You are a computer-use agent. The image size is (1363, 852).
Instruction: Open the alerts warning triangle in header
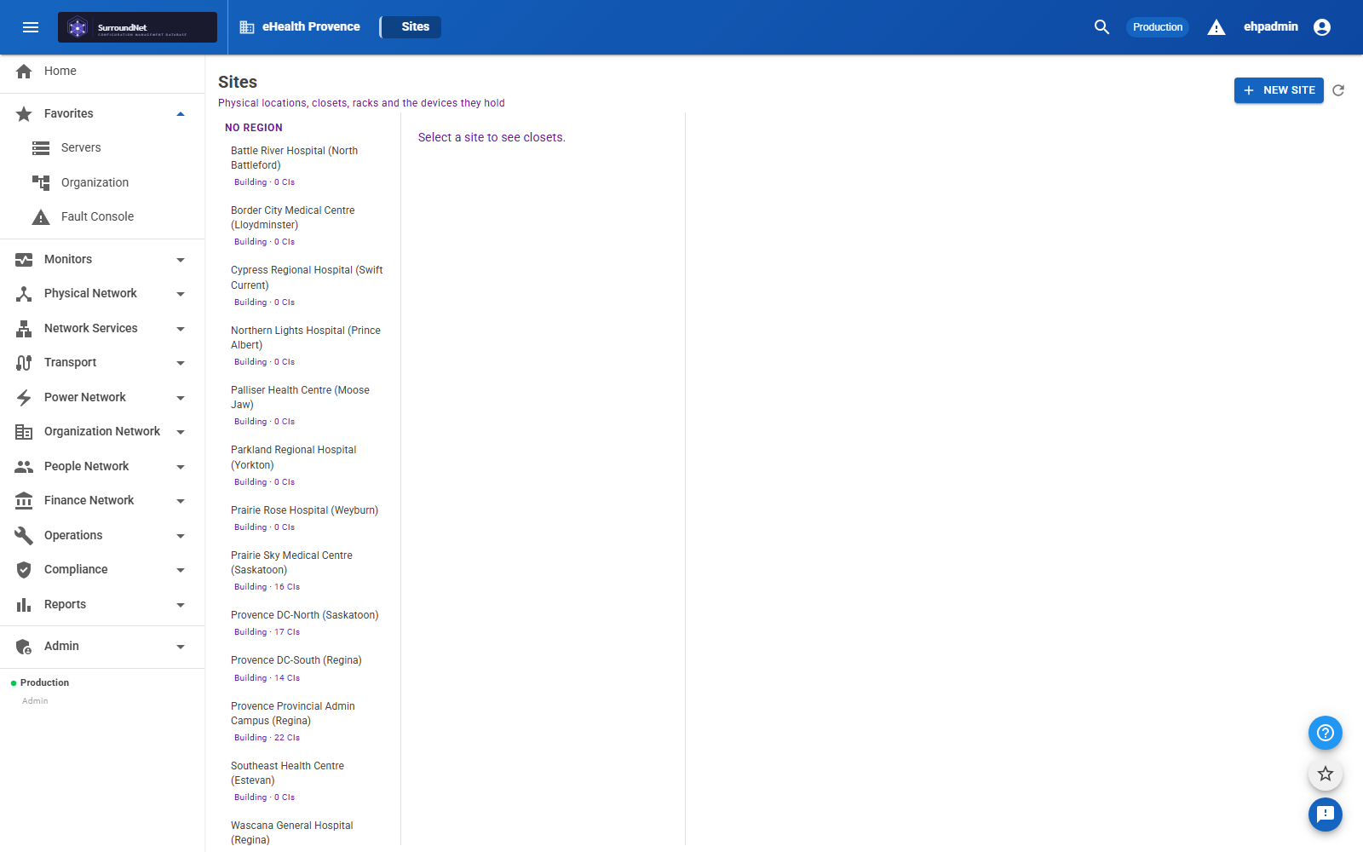[x=1216, y=27]
